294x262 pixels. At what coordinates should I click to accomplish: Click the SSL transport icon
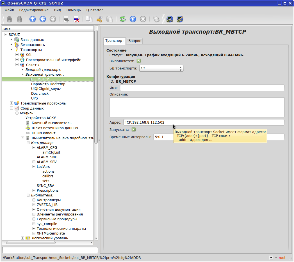click(x=22, y=55)
